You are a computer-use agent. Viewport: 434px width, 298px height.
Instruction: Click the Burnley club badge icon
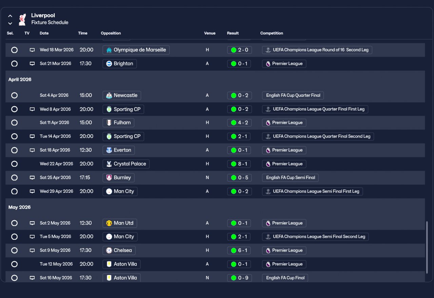pyautogui.click(x=109, y=178)
